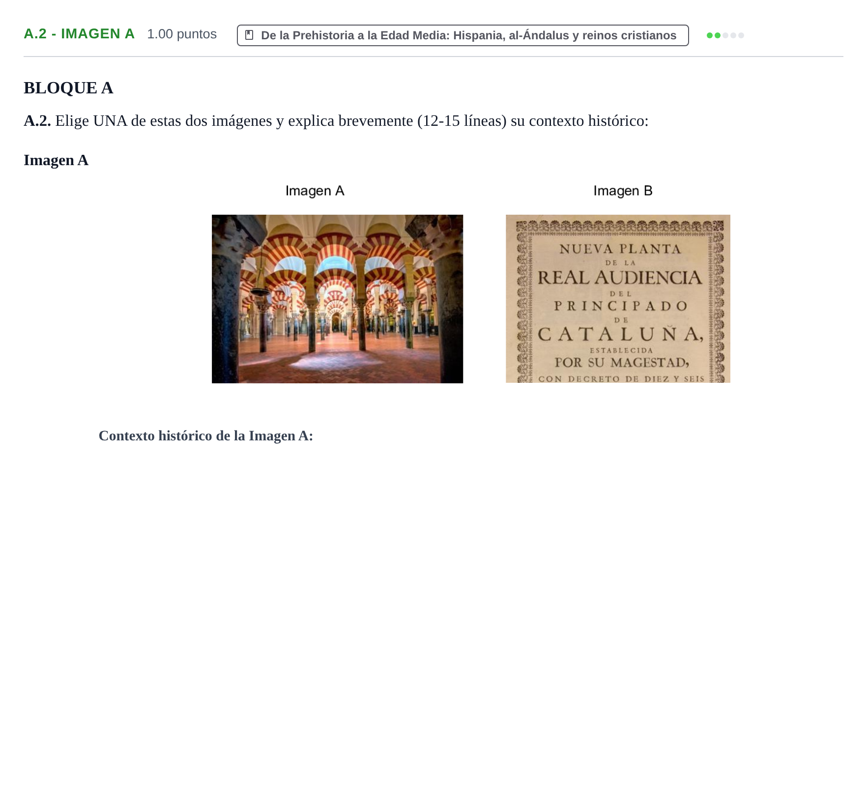
Task: Click 'Contexto histórico de la Imagen A:' text
Action: (206, 436)
